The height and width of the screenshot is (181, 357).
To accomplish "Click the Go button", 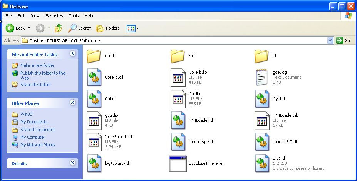I will coord(343,40).
